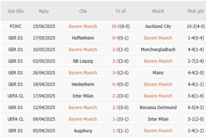Click the RB Leipzig team link

(x=83, y=61)
